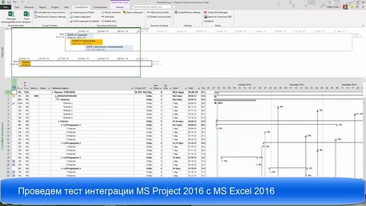The width and height of the screenshot is (366, 206).
Task: Collapse the Проект 1789.0056 summary task
Action: (x=53, y=93)
